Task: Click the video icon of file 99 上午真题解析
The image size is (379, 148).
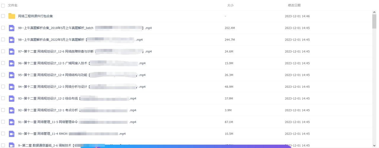Action: click(x=12, y=28)
